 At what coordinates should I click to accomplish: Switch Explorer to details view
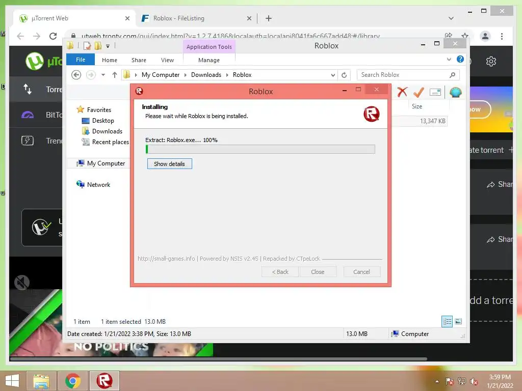(447, 321)
